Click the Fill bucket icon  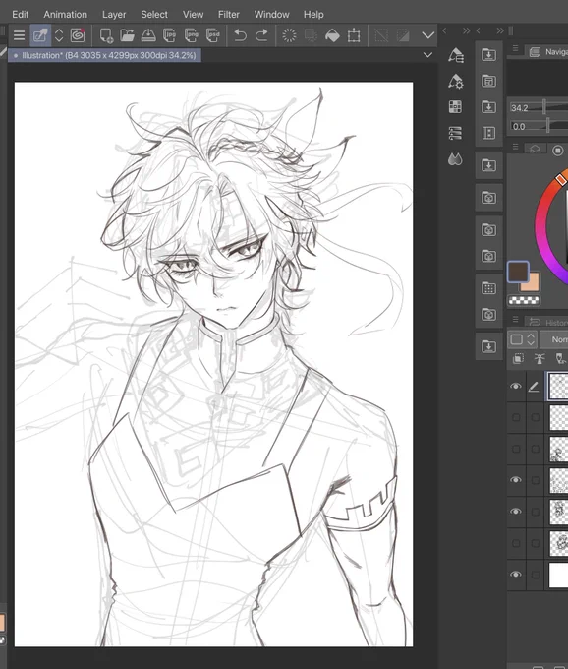(x=332, y=35)
